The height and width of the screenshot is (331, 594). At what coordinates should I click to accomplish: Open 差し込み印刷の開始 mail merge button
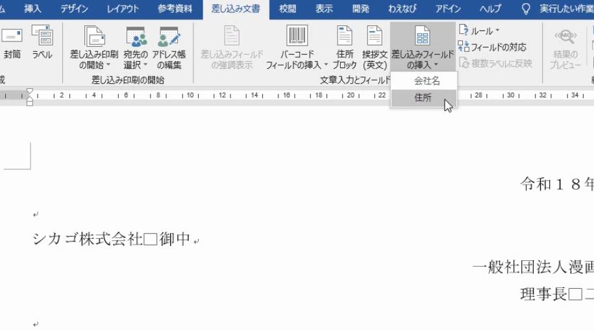pyautogui.click(x=94, y=47)
